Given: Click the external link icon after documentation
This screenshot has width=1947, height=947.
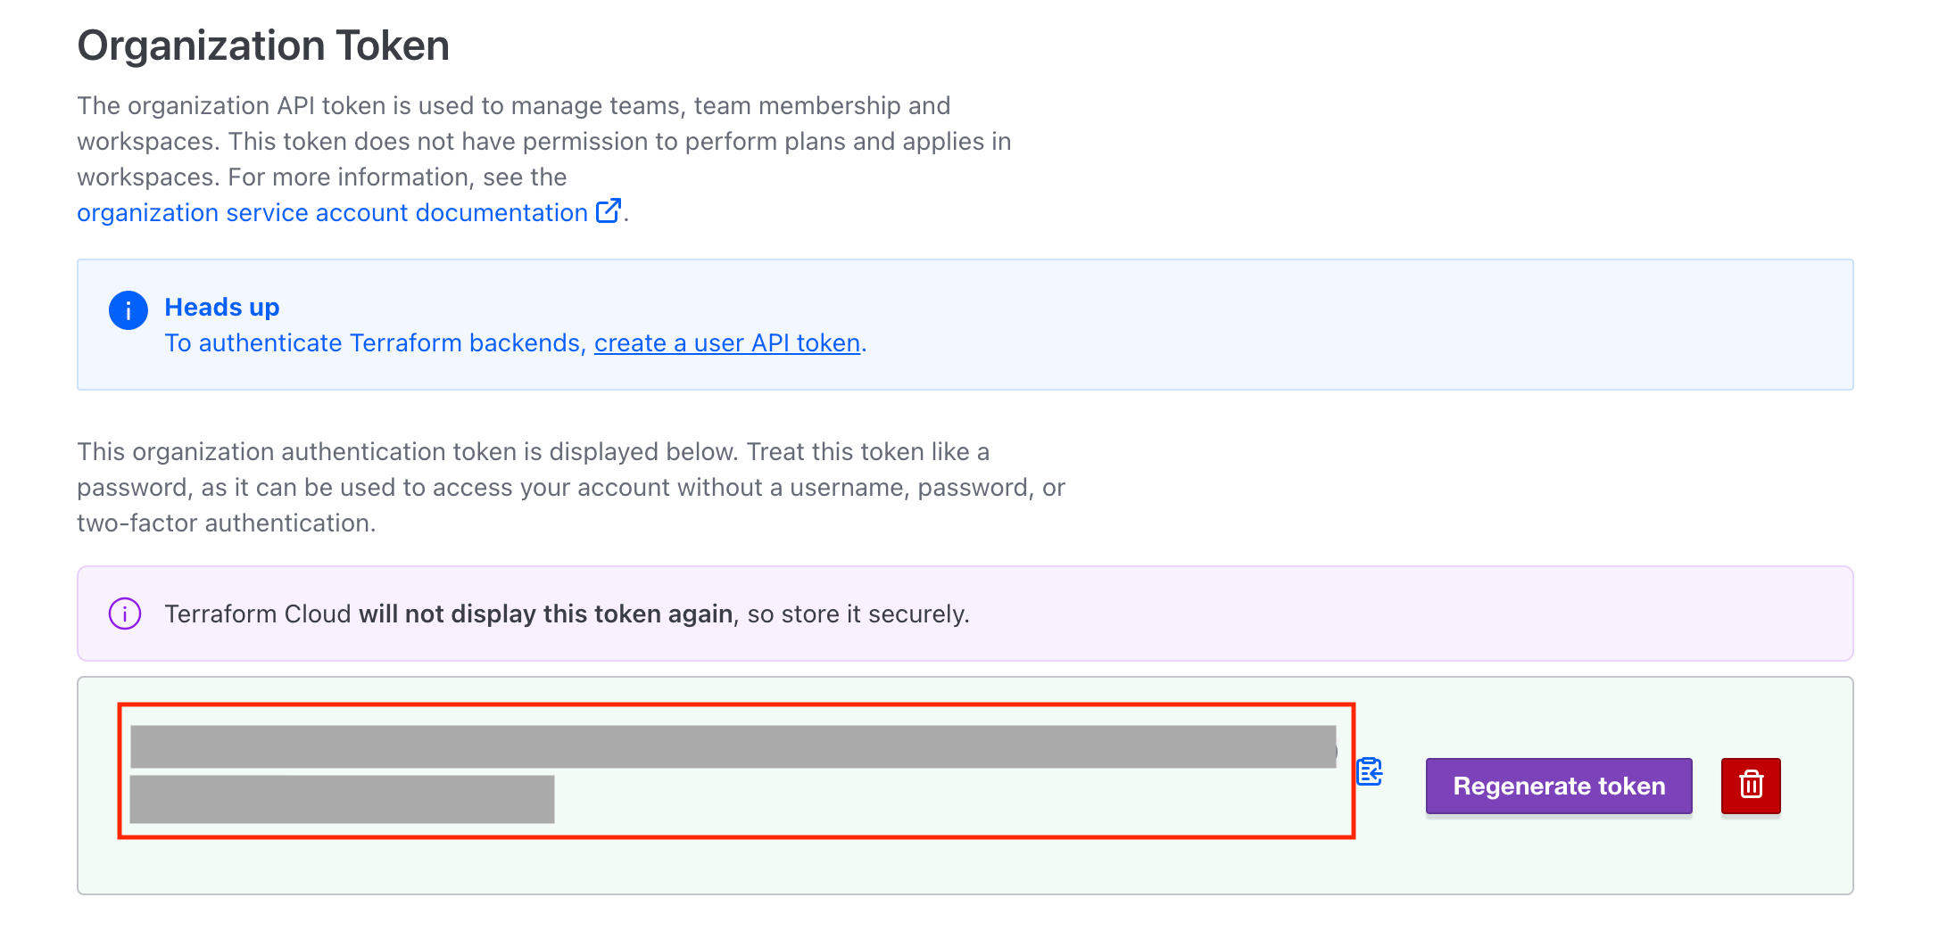Looking at the screenshot, I should 608,210.
